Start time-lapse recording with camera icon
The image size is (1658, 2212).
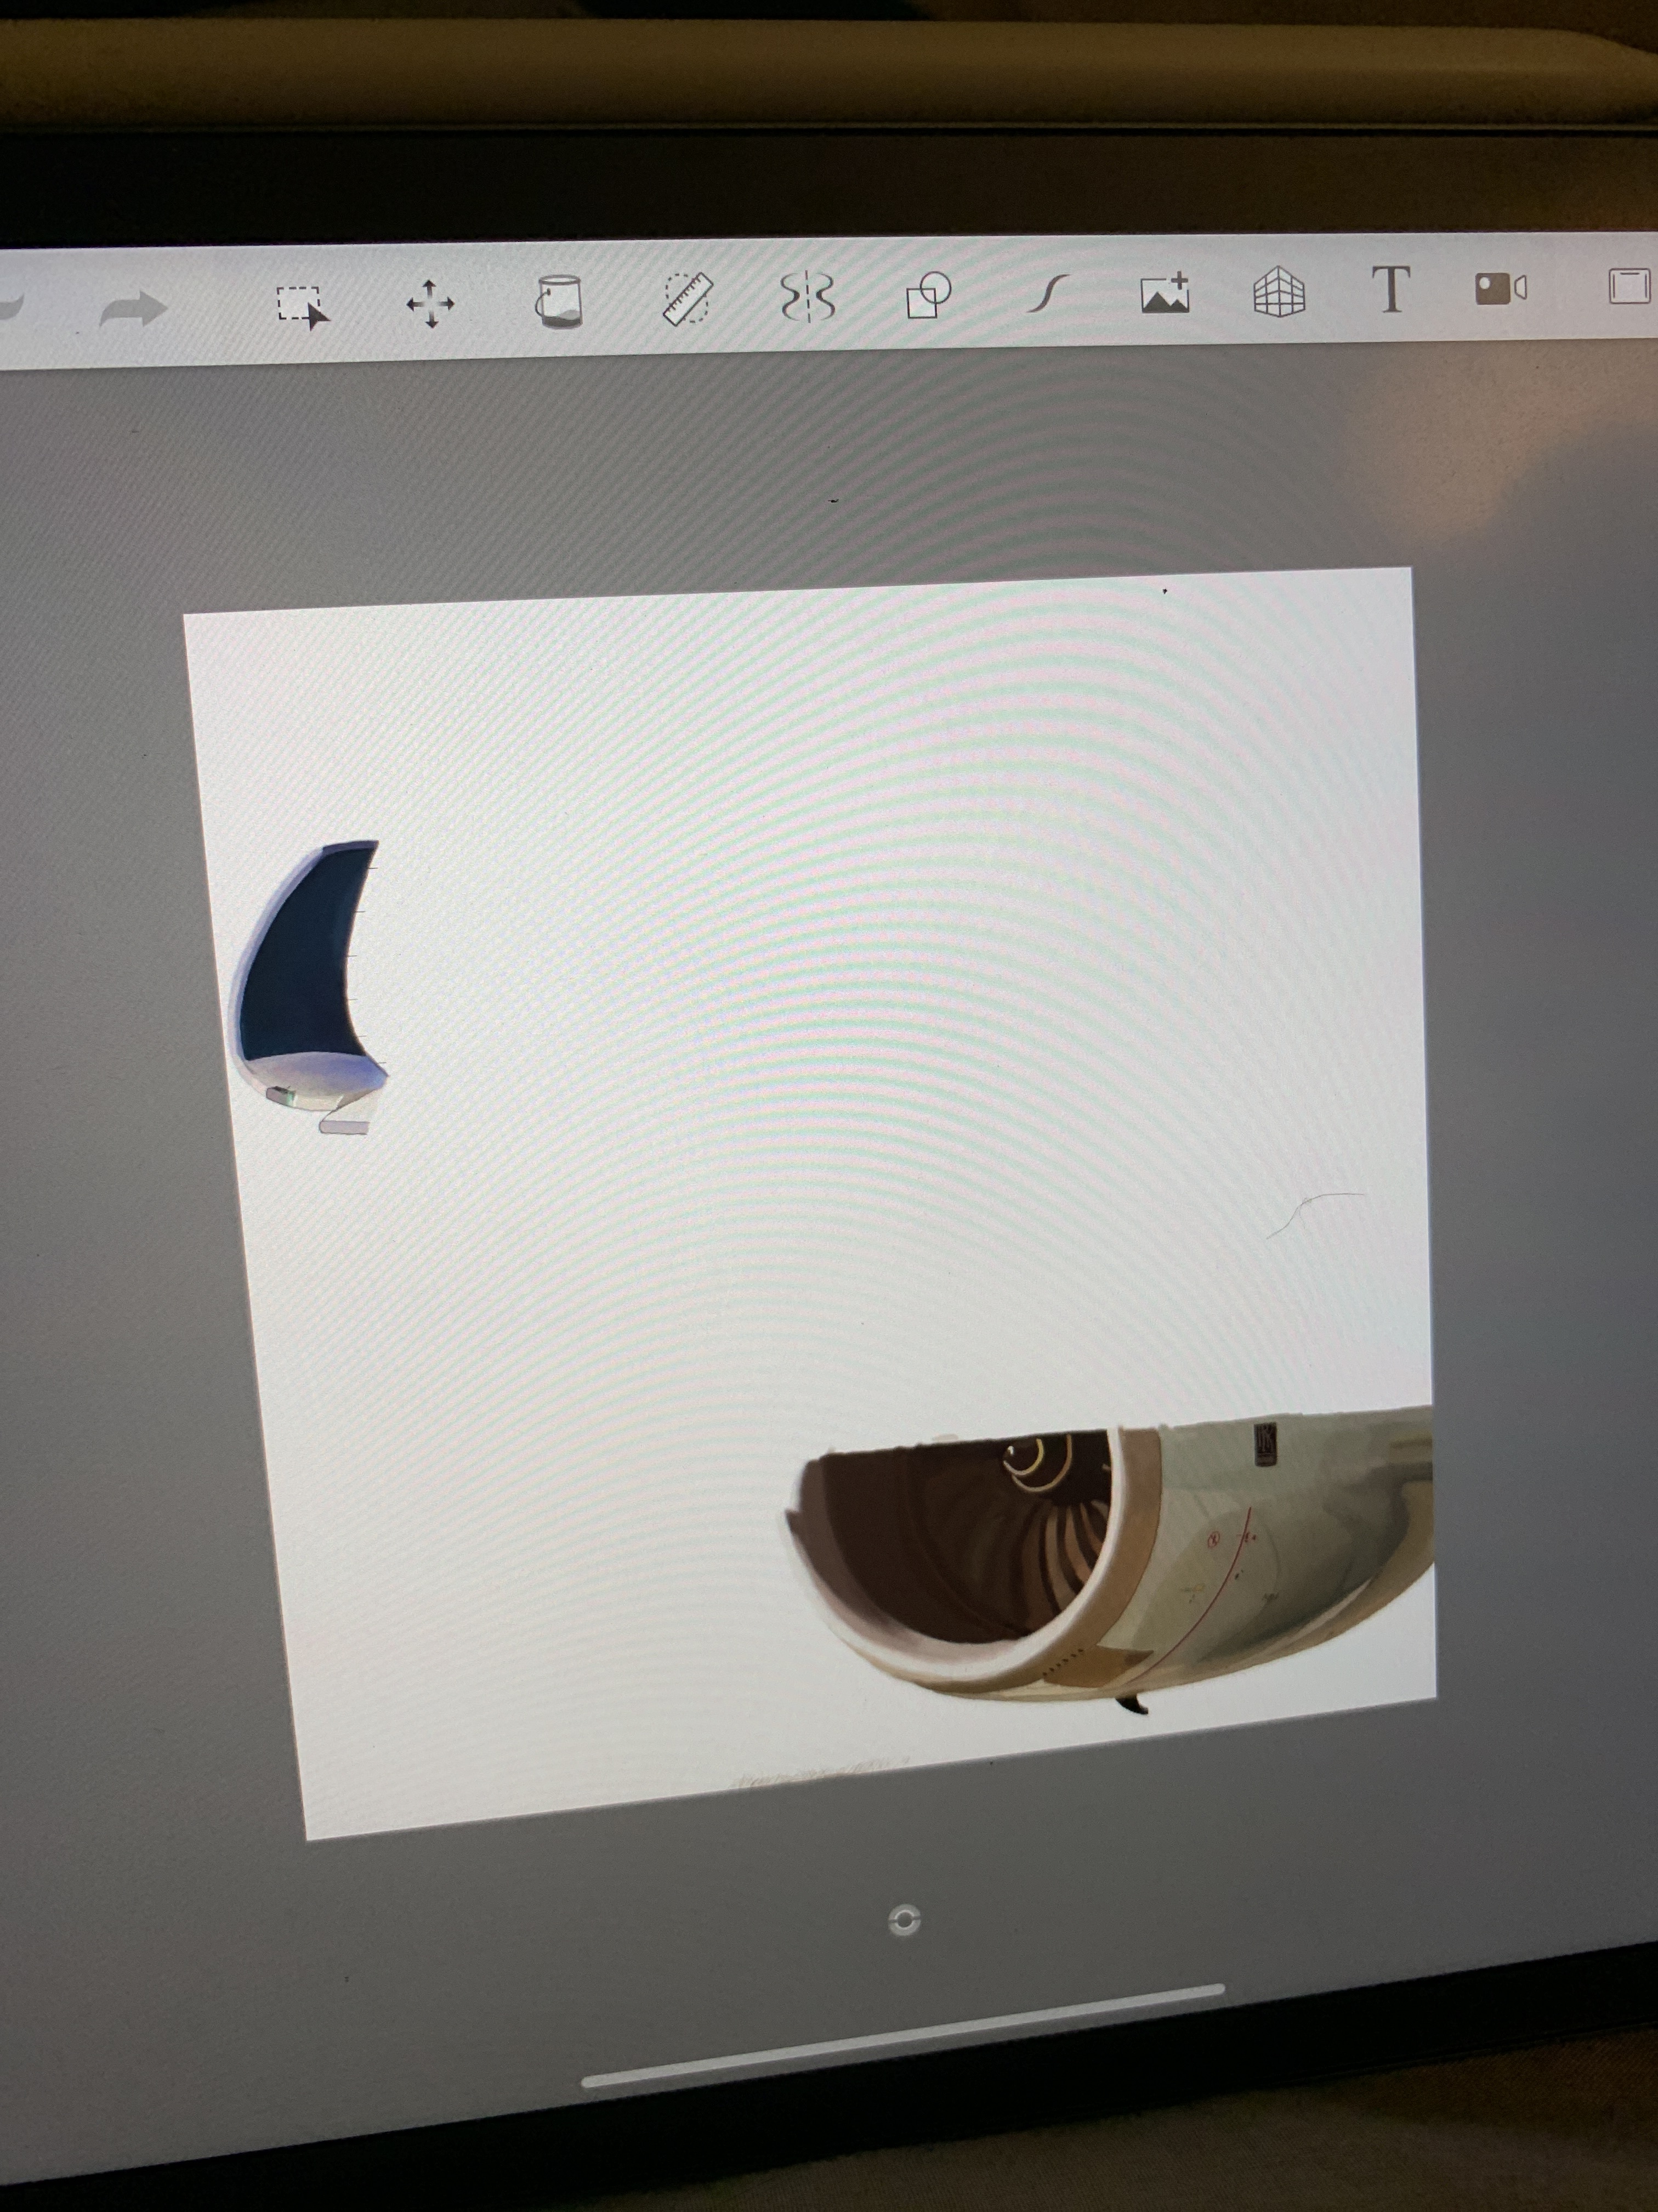[1500, 289]
